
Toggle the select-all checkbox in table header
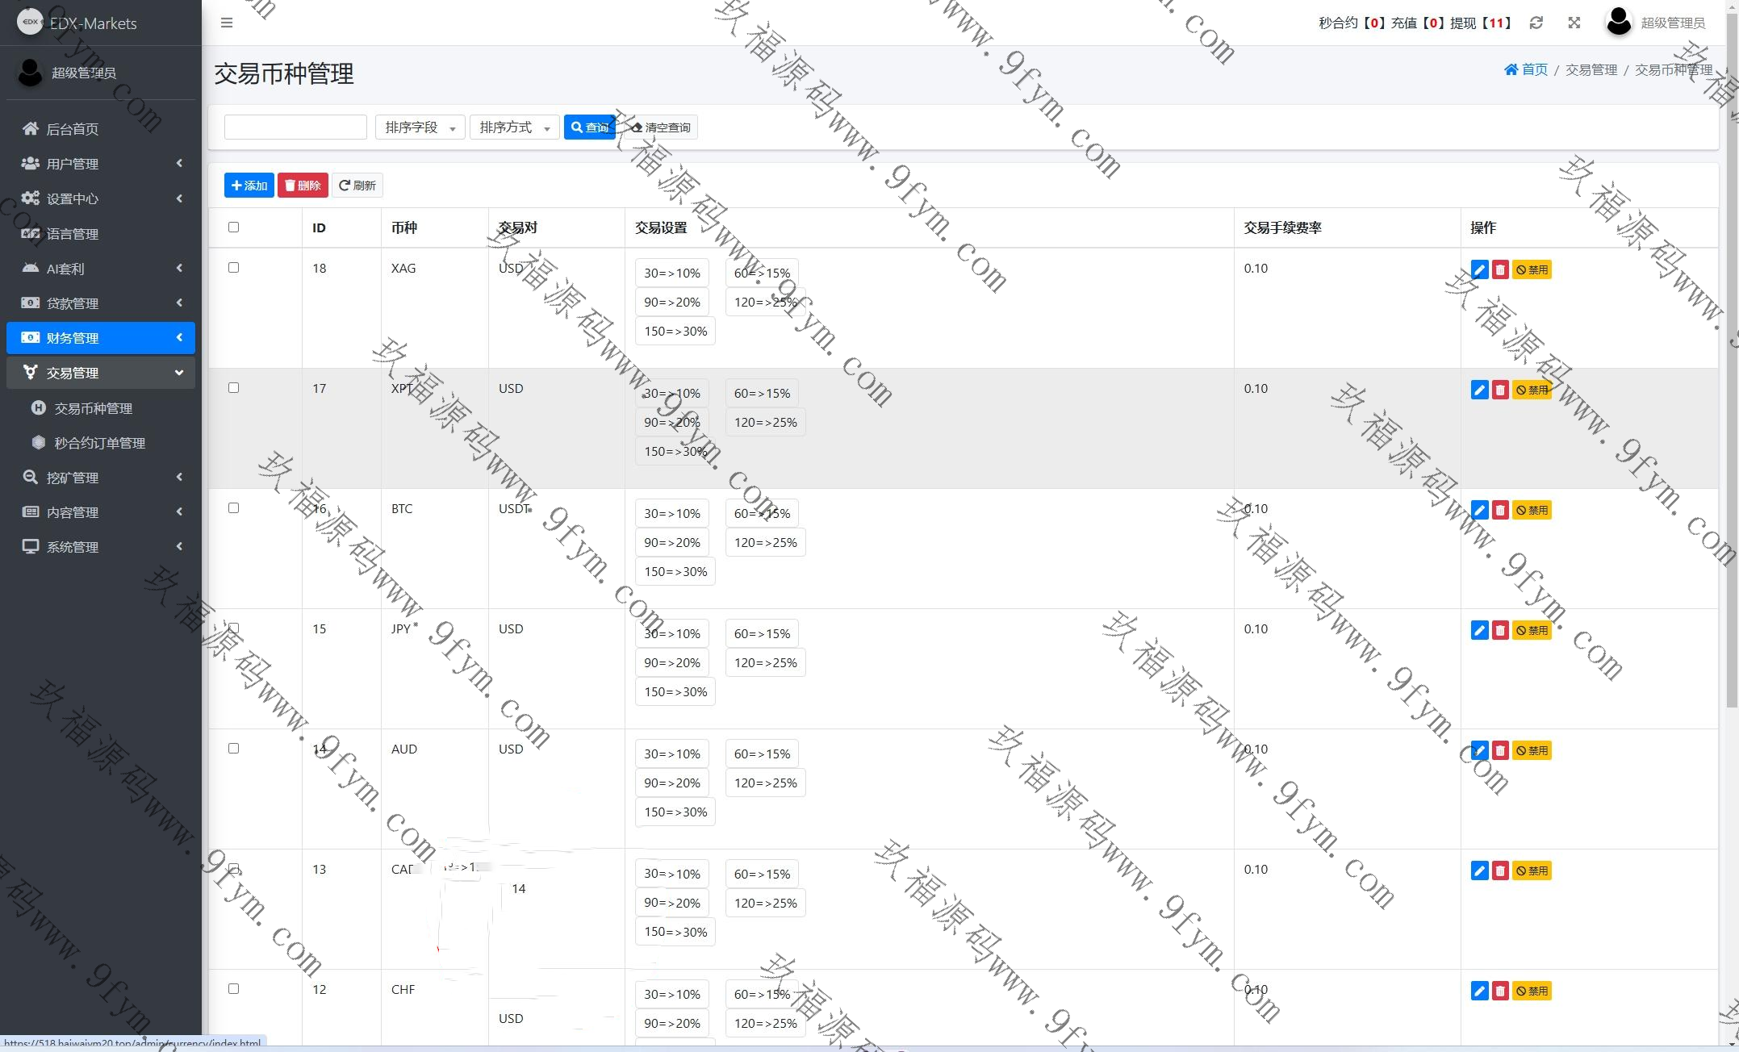233,228
